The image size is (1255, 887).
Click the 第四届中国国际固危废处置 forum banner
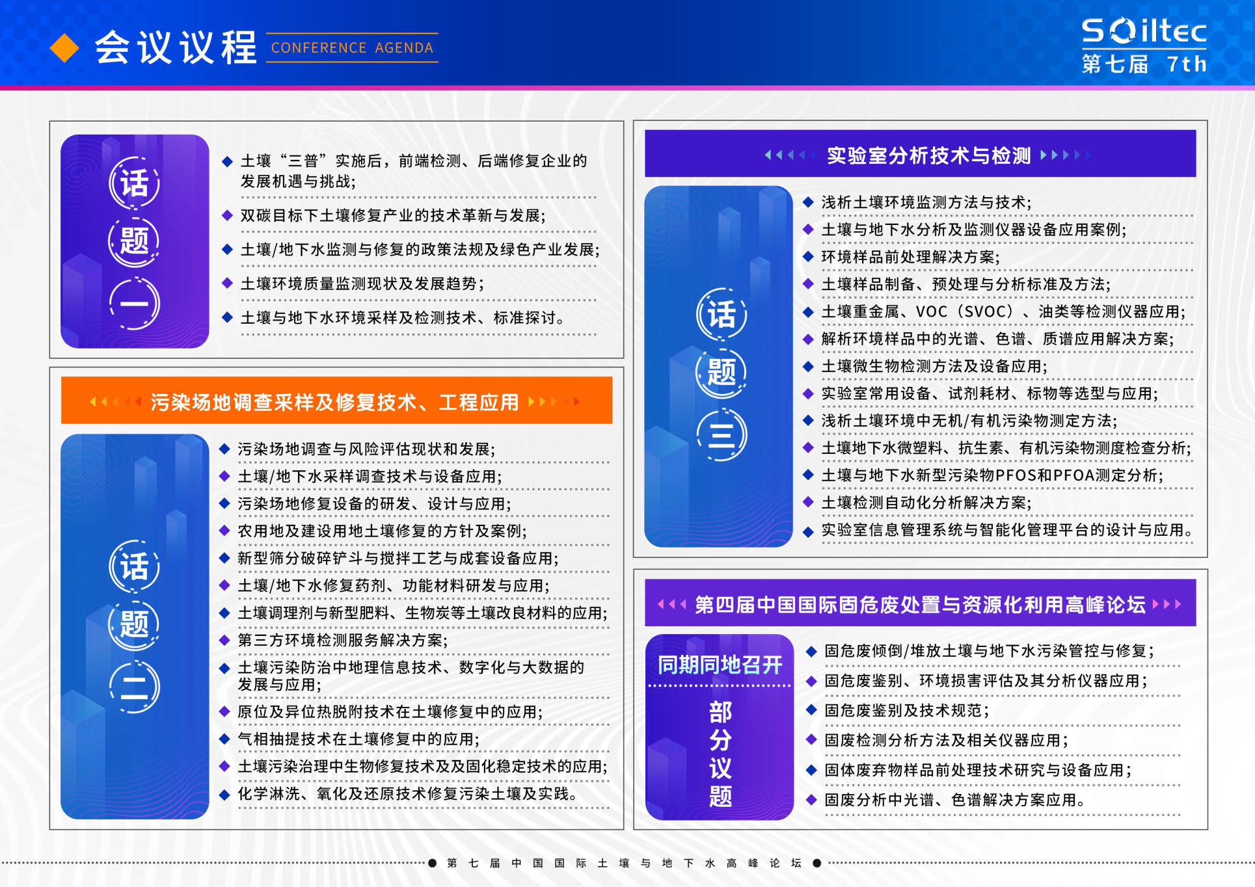(x=920, y=603)
